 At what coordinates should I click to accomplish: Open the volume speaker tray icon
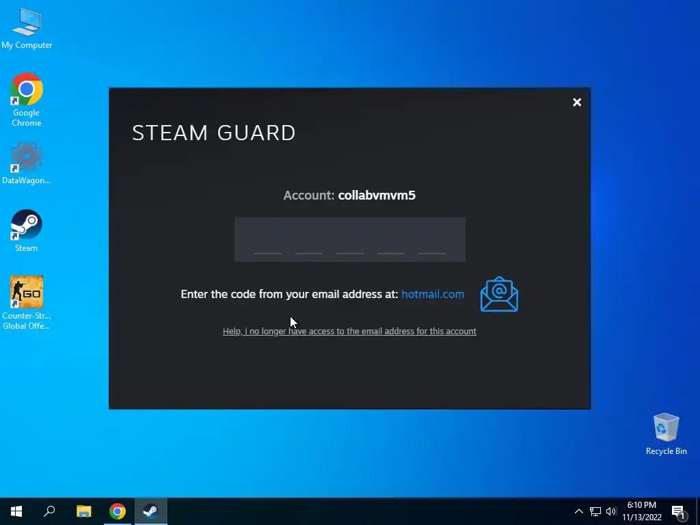click(x=611, y=511)
